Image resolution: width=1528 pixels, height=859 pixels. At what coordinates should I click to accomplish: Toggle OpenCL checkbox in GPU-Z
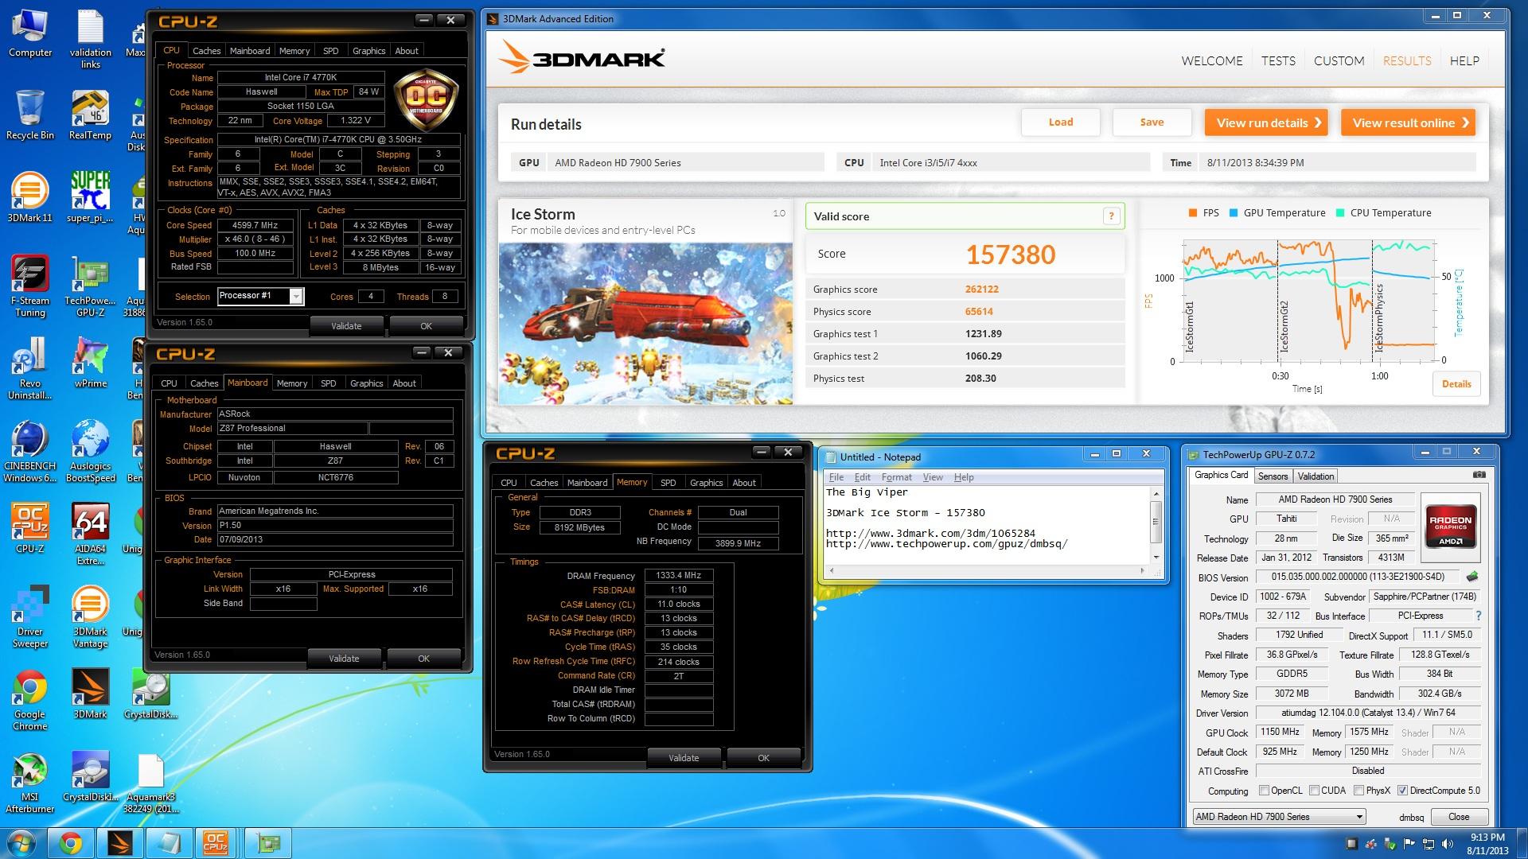pos(1264,791)
